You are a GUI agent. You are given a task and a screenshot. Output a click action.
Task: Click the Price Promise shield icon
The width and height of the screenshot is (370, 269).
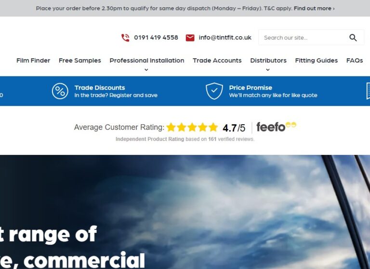(214, 91)
